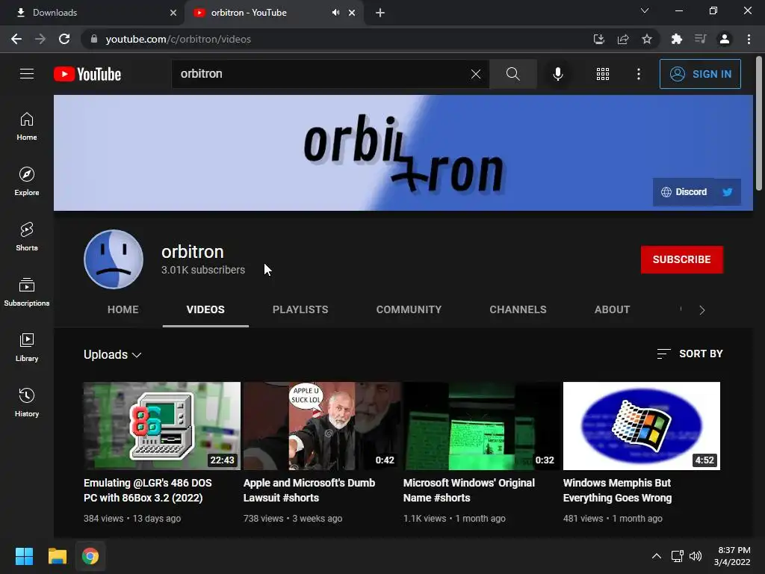Screen dimensions: 765x574
Task: Open History in the sidebar
Action: [x=27, y=403]
